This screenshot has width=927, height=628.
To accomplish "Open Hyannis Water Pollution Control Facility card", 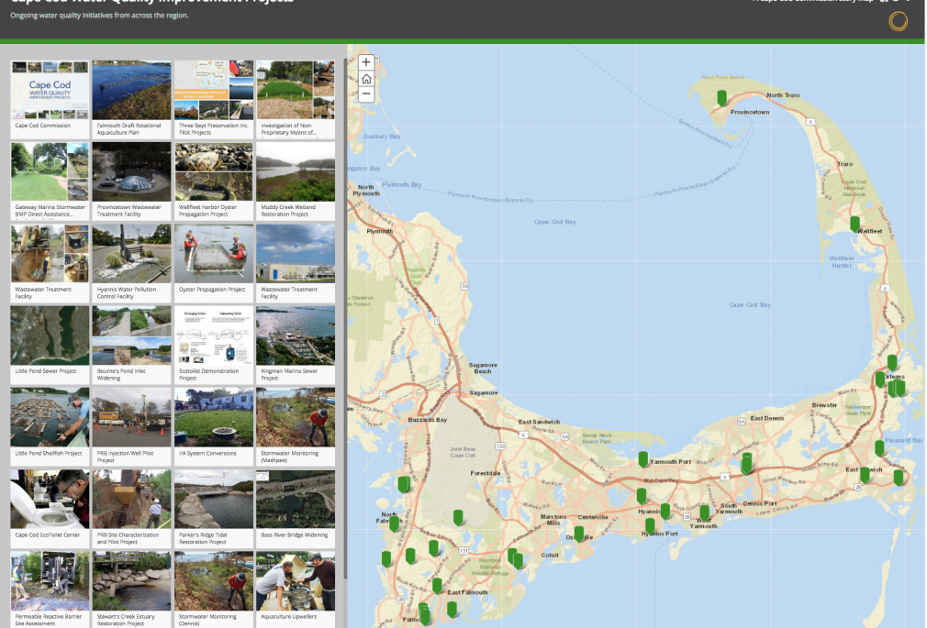I will coord(132,263).
